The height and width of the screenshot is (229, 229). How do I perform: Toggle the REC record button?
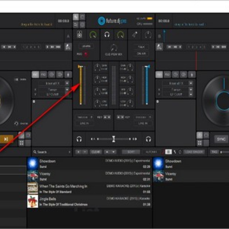(86, 54)
